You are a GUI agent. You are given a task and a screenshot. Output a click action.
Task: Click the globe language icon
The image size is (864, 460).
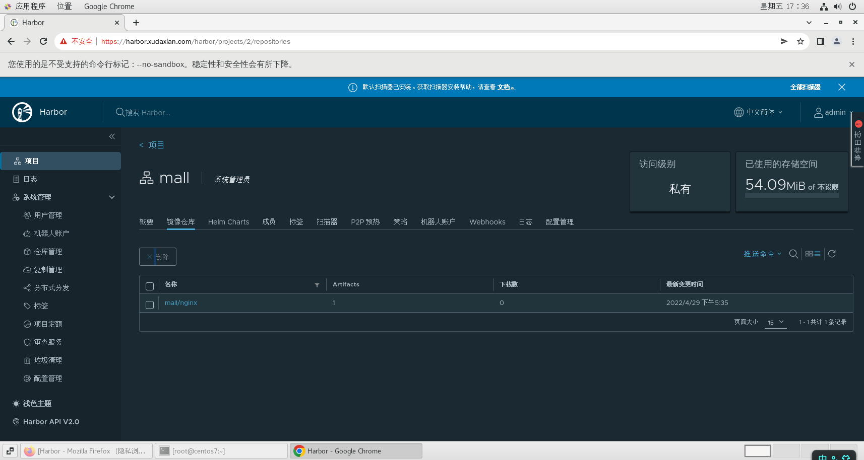[738, 112]
